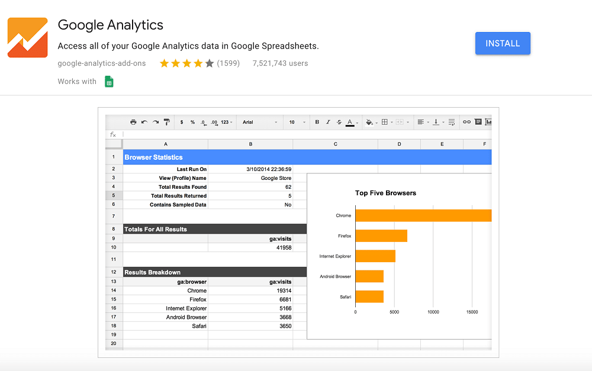
Task: Open the merge cells dropdown
Action: pyautogui.click(x=402, y=122)
